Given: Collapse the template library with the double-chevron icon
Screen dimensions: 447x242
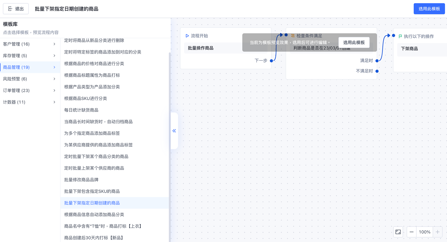Looking at the screenshot, I should pos(174,131).
